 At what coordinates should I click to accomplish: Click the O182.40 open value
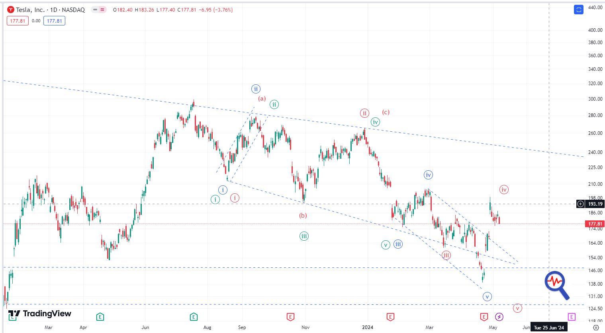(x=123, y=10)
